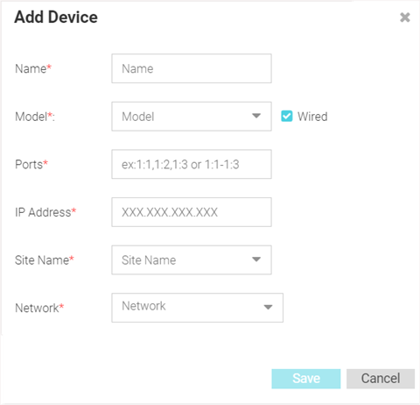Click the Site Name dropdown arrow icon
The height and width of the screenshot is (405, 420).
(x=256, y=259)
